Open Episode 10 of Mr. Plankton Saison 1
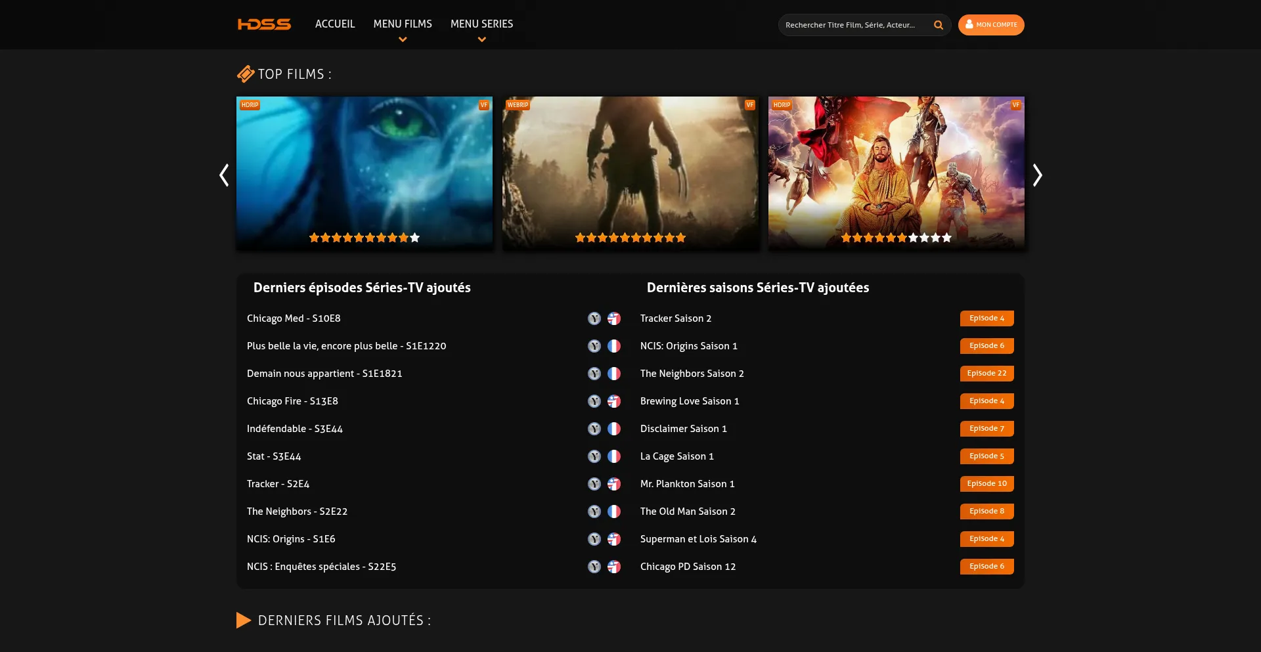 (986, 484)
